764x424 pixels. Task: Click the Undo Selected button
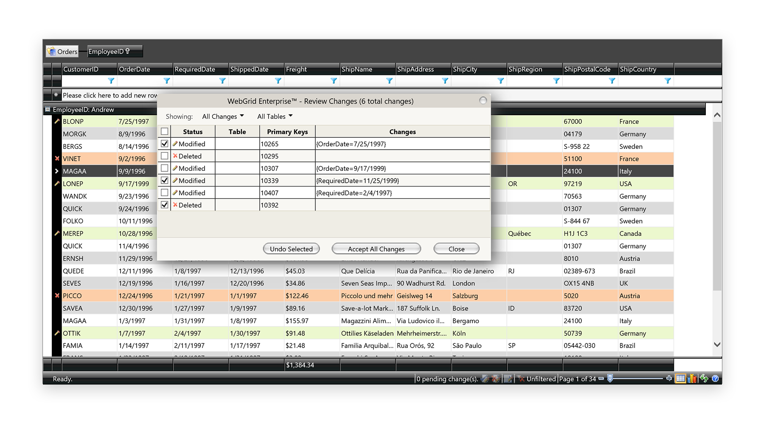pos(291,249)
